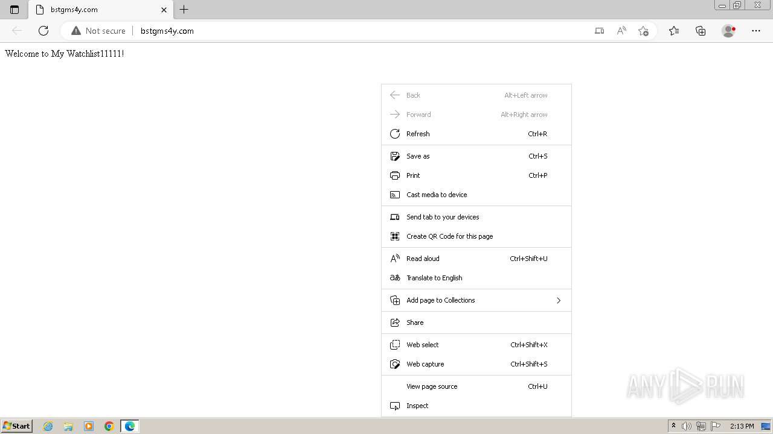Viewport: 773px width, 434px height.
Task: Open Settings and more ellipsis menu
Action: tap(756, 31)
